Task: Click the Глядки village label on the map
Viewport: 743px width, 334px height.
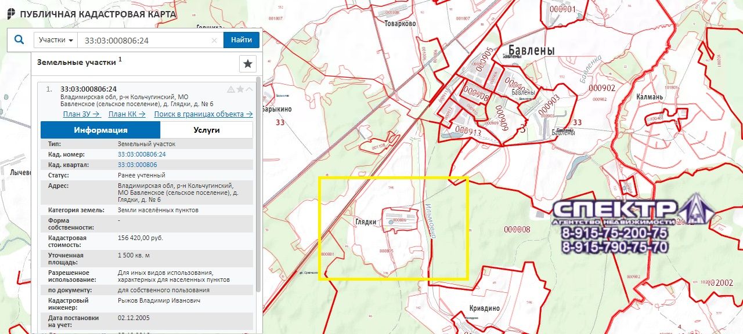Action: (366, 222)
